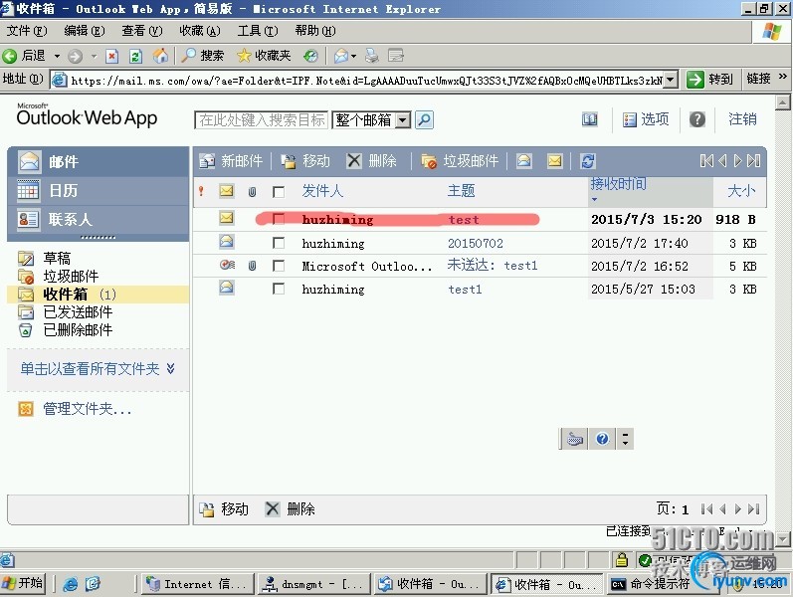Click the Mark as read envelope icon

click(524, 161)
